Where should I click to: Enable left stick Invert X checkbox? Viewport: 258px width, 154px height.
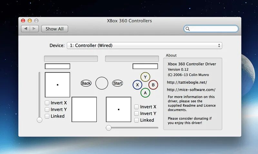47,103
